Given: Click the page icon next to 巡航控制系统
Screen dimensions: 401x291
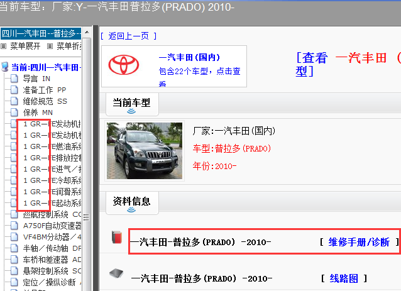Looking at the screenshot, I should pyautogui.click(x=14, y=214).
